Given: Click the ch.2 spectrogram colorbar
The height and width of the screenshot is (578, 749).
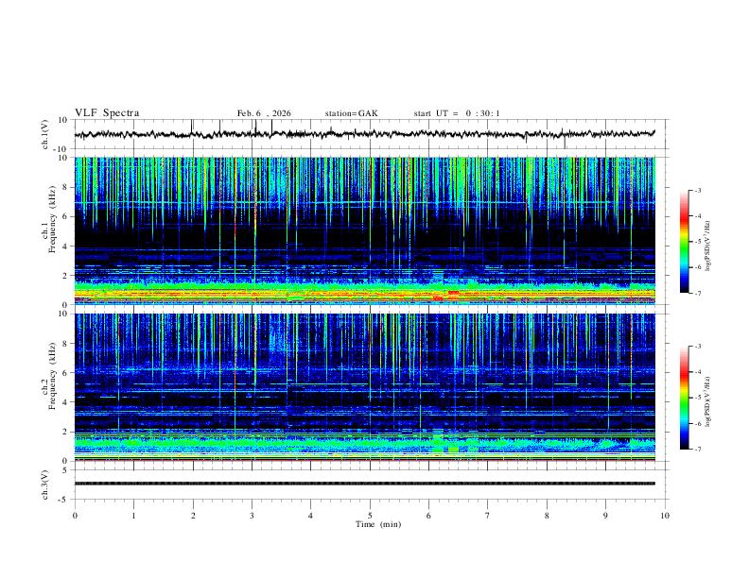Looking at the screenshot, I should click(684, 398).
